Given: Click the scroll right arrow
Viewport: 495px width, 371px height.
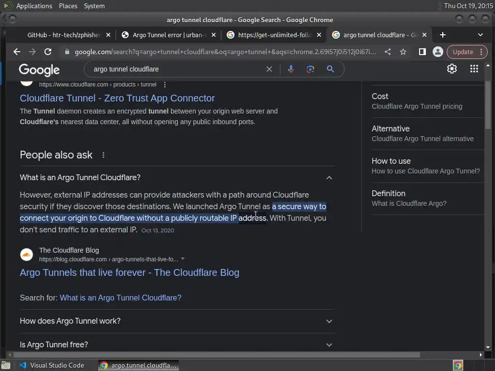Looking at the screenshot, I should [480, 355].
